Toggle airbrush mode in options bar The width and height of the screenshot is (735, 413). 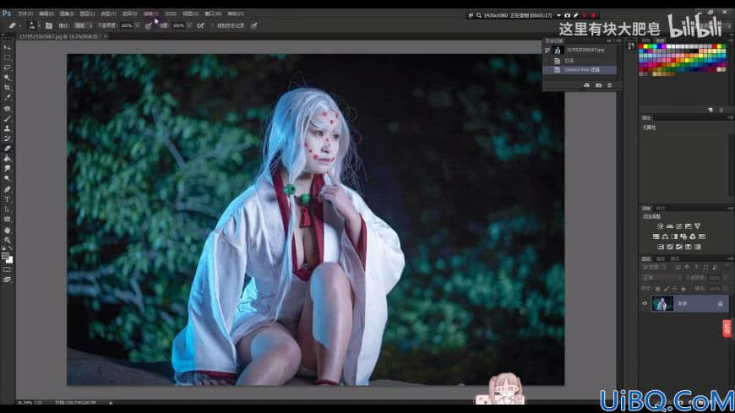(x=200, y=25)
